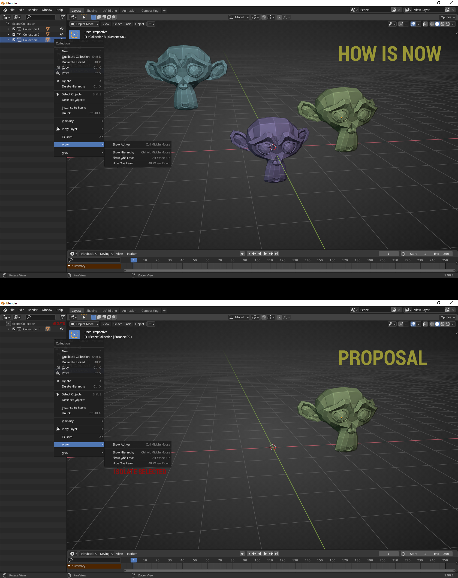Viewport: 458px width, 578px height.
Task: Uncheck Collection 1 checkbox in HOW IS NOW window
Action: tap(14, 29)
